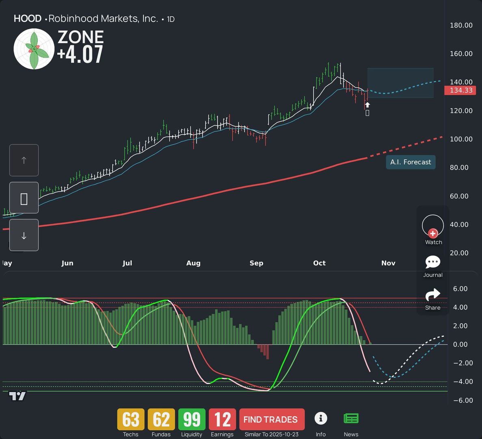Click the Jun label on time axis

tap(67, 263)
